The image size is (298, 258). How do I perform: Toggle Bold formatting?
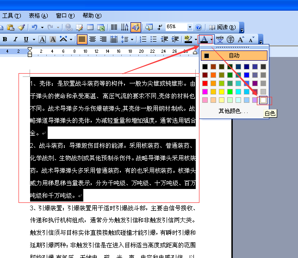(5, 39)
